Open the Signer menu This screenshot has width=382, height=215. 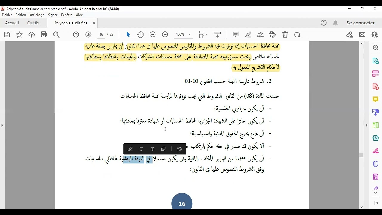click(53, 15)
